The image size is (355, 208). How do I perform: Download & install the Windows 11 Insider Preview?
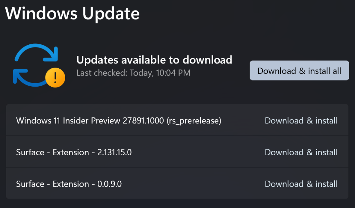301,121
